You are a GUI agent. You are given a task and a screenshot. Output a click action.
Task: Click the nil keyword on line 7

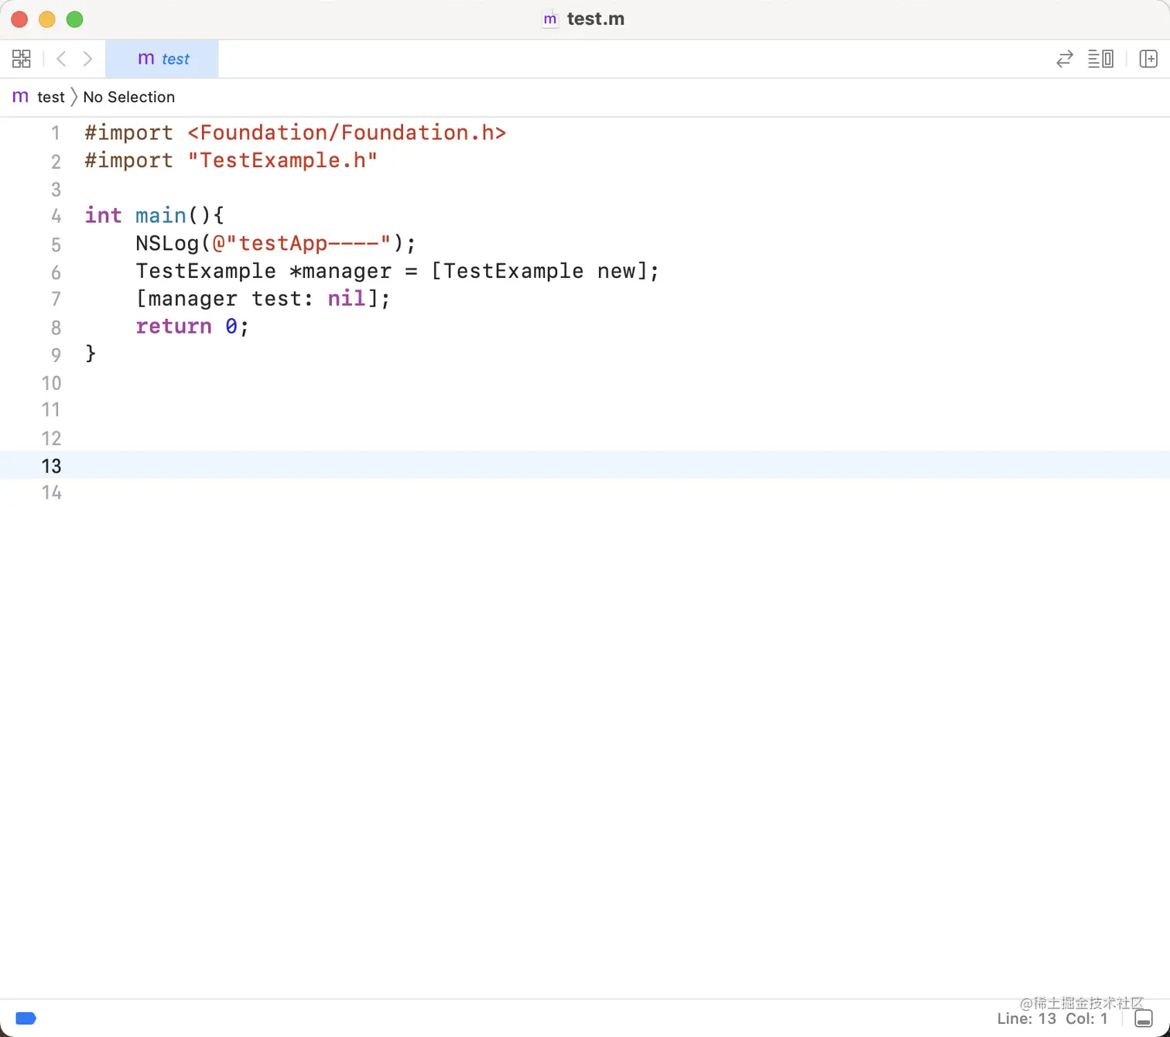pos(346,298)
